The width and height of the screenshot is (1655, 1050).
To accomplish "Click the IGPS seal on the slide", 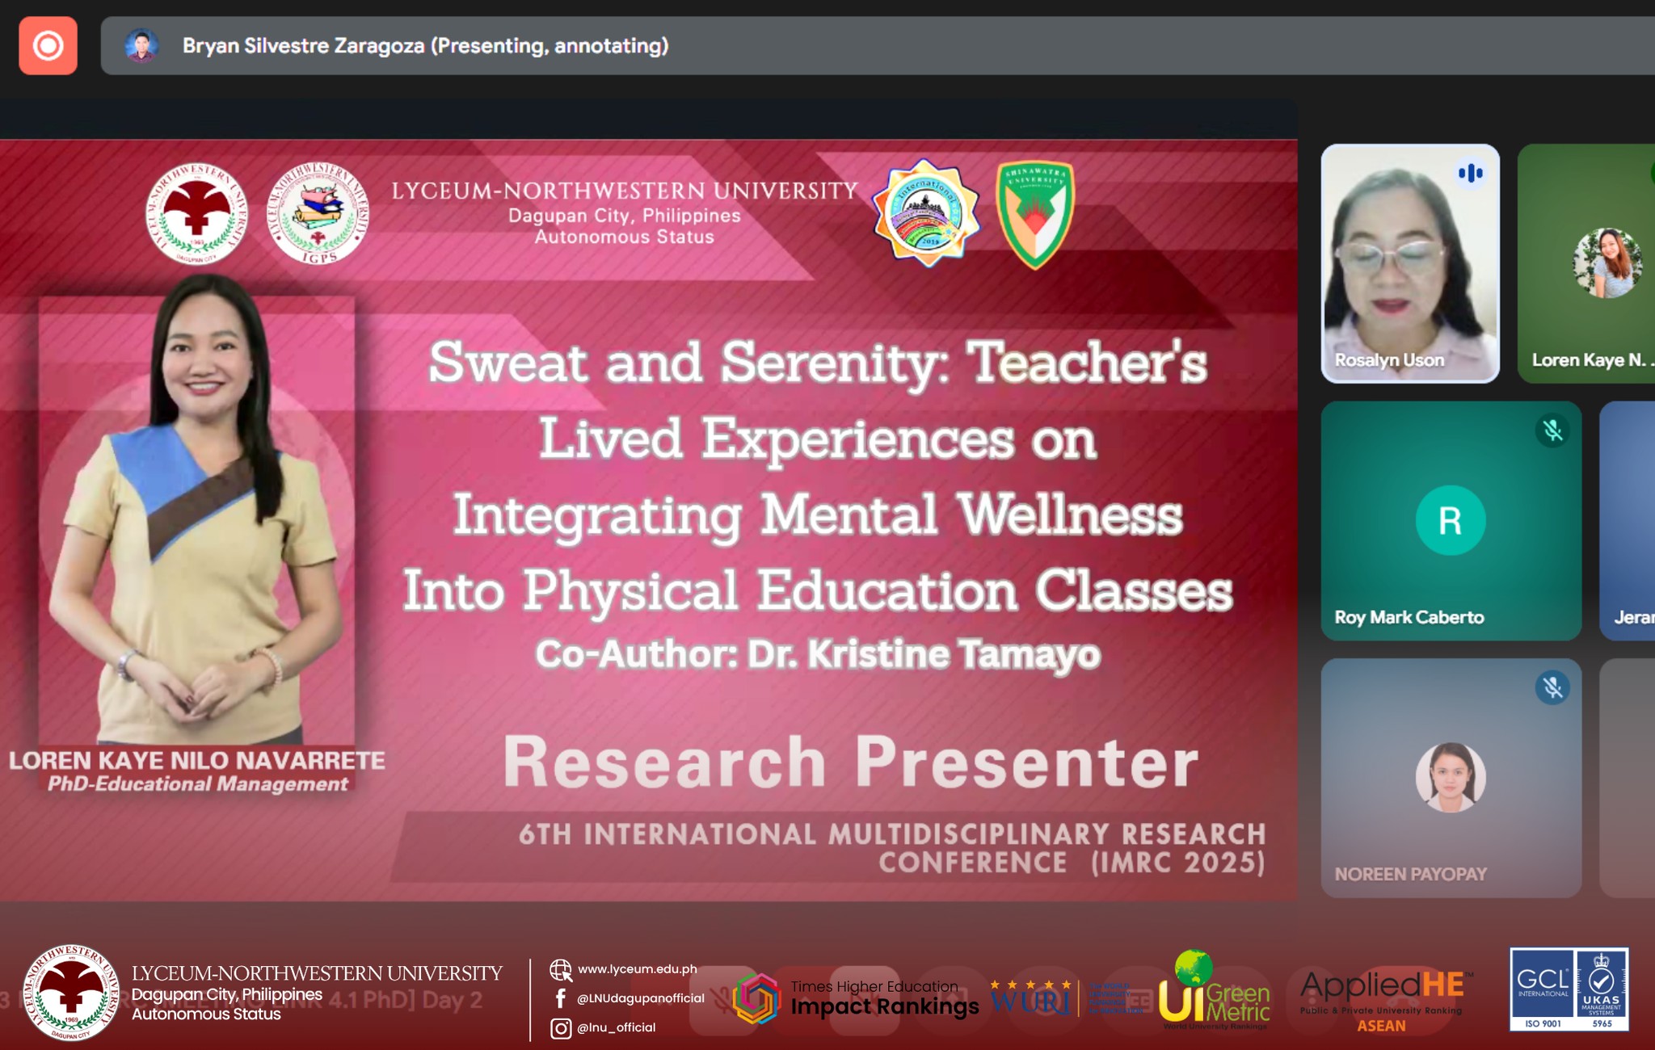I will pyautogui.click(x=318, y=214).
